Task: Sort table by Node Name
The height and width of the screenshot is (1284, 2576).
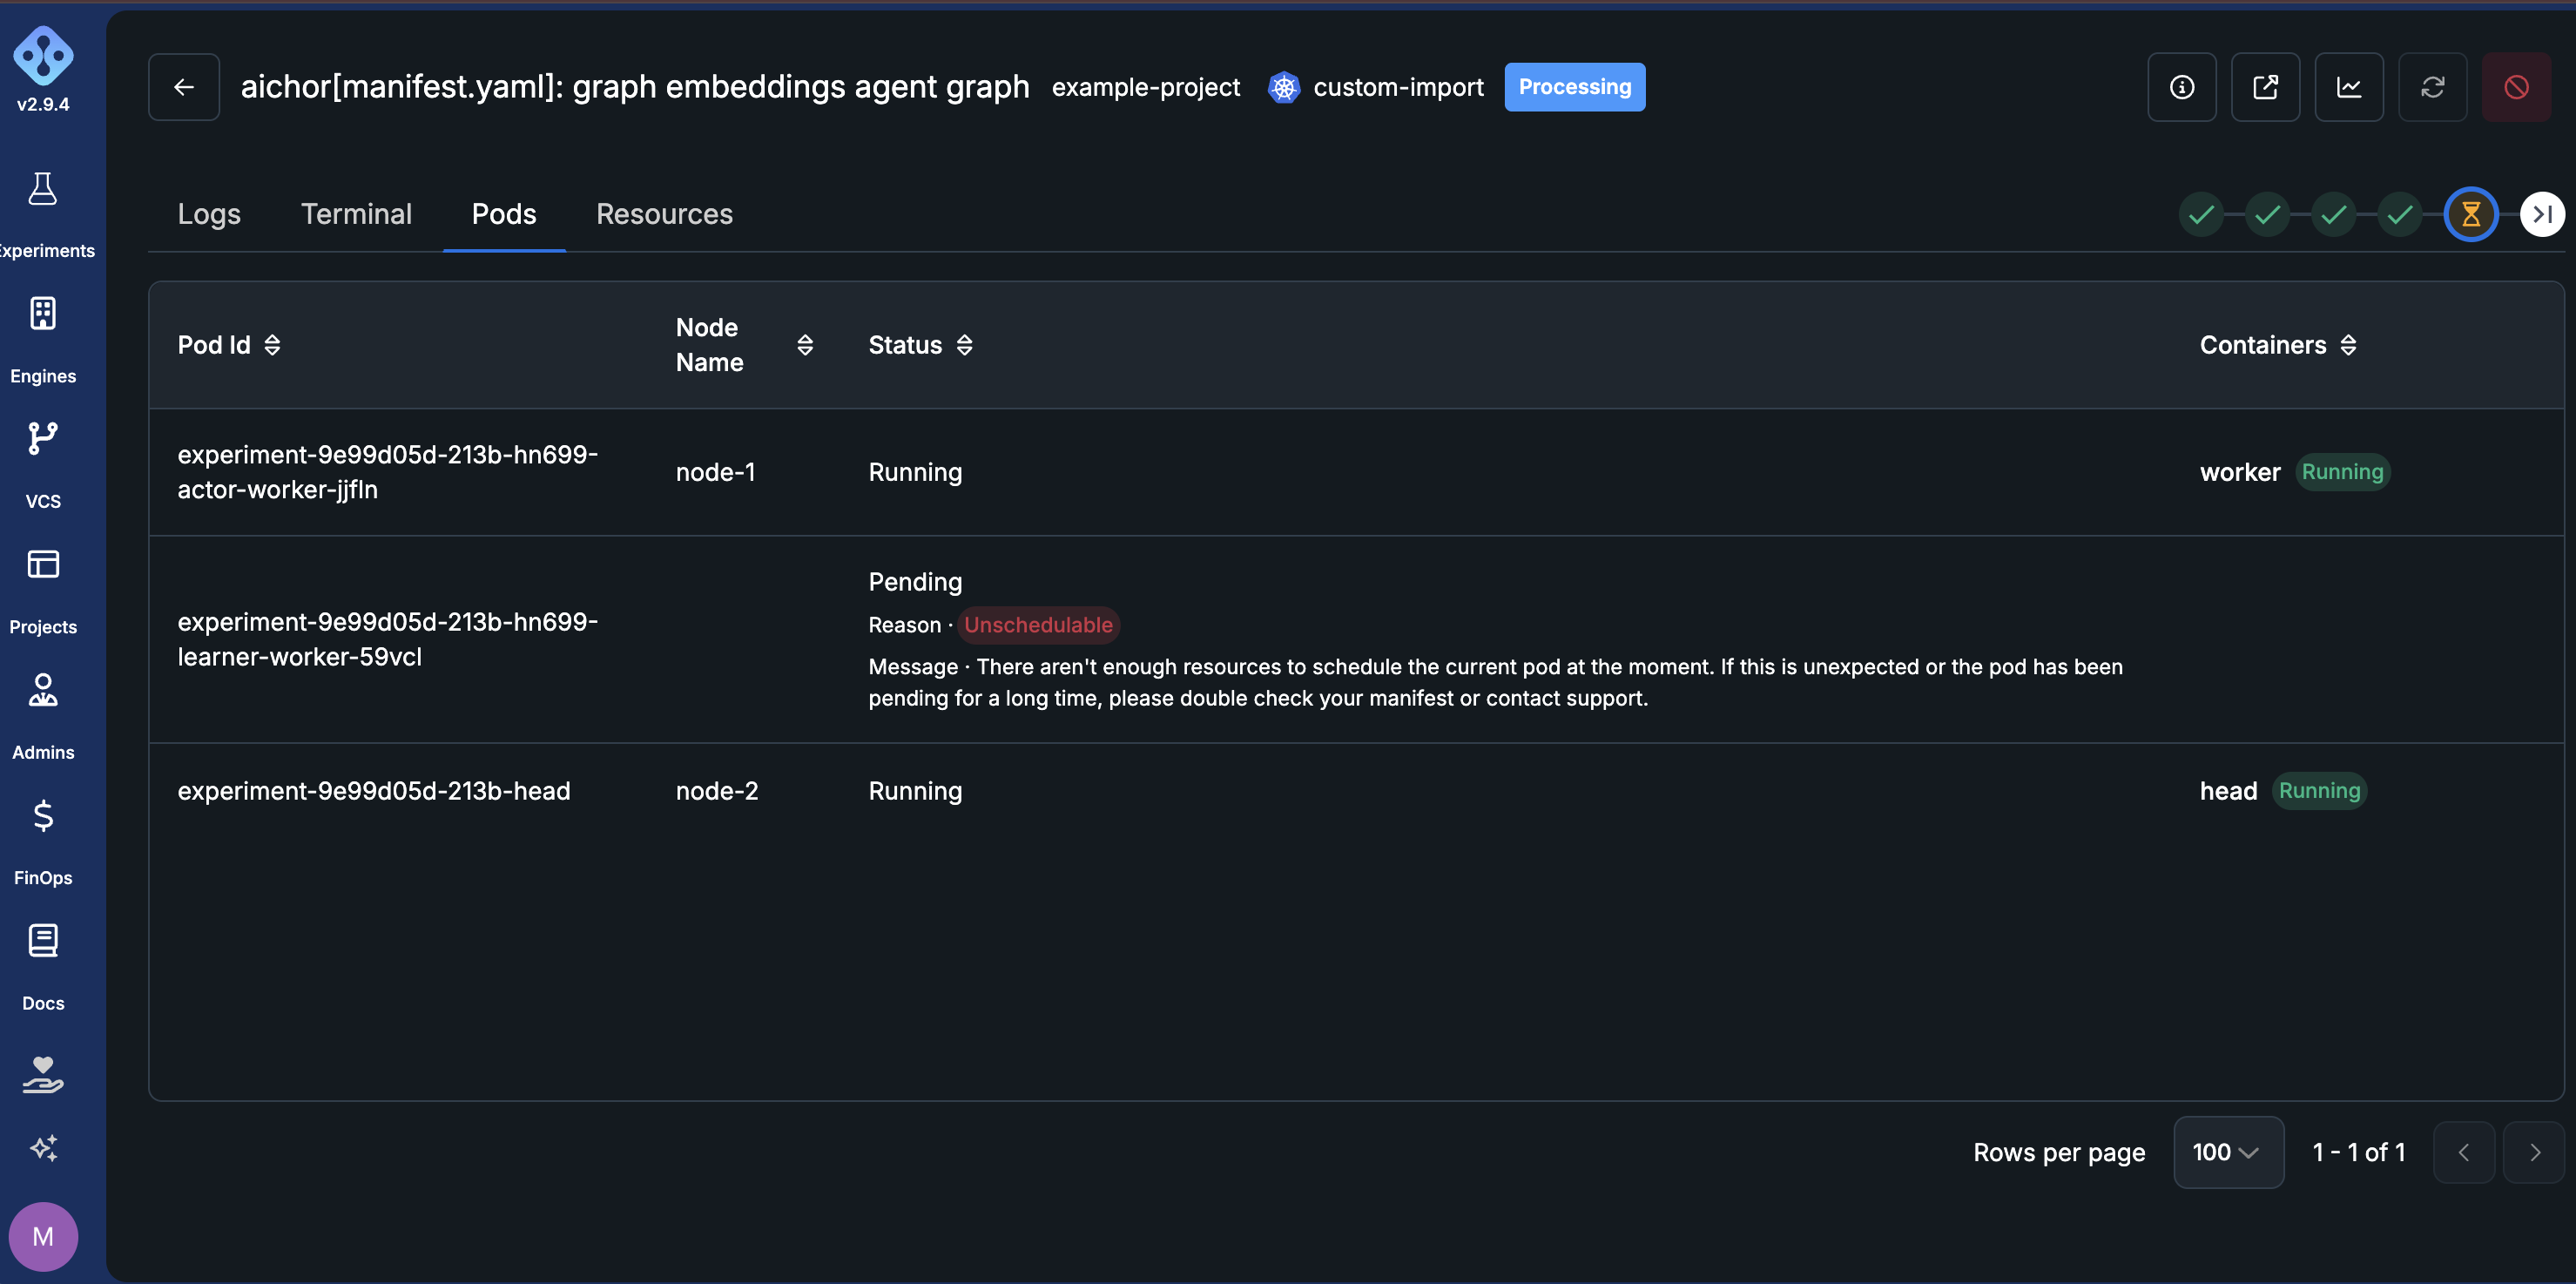Action: (x=805, y=345)
